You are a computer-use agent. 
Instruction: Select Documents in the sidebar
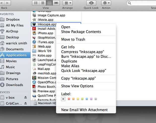[x=15, y=49]
